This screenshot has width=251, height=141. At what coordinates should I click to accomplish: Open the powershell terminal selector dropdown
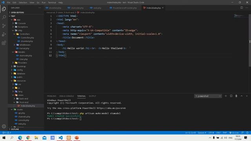(208, 96)
